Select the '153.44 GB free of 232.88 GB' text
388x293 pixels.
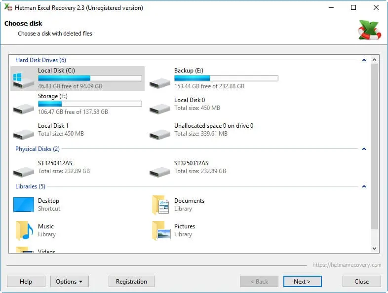click(209, 86)
